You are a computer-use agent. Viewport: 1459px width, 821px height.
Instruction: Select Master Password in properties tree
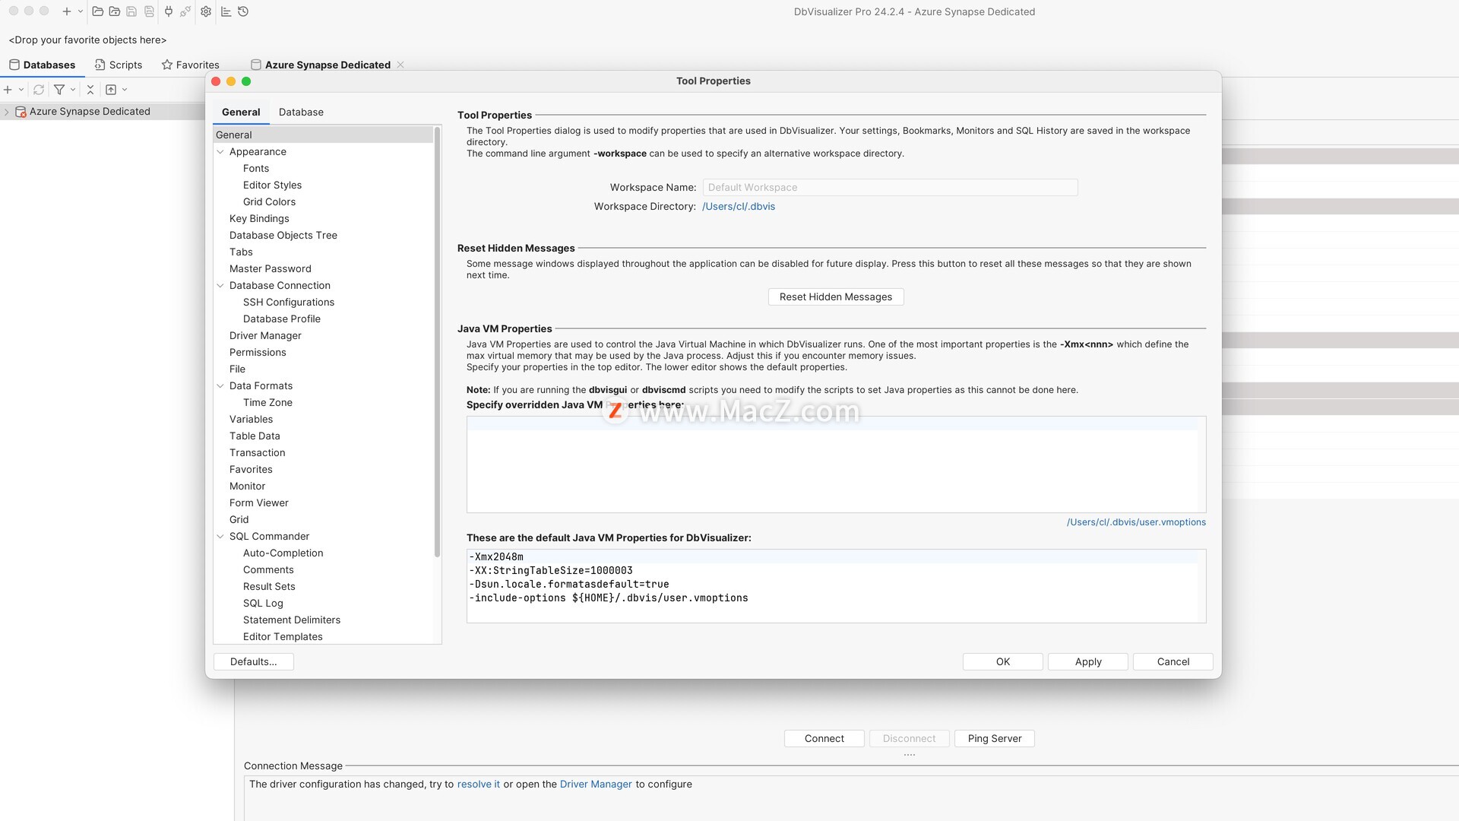pyautogui.click(x=271, y=269)
